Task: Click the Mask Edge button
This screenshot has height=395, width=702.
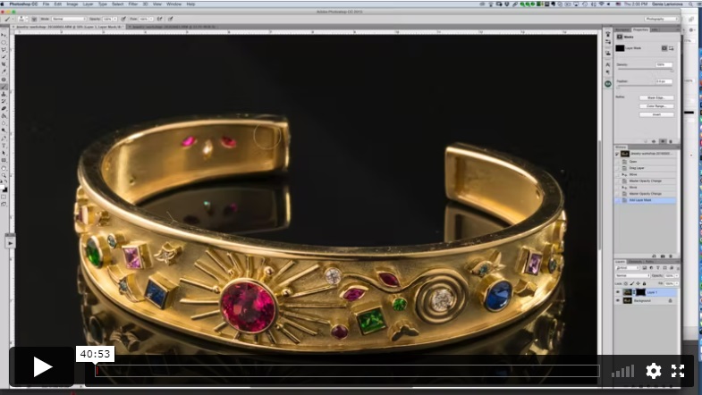Action: (656, 97)
